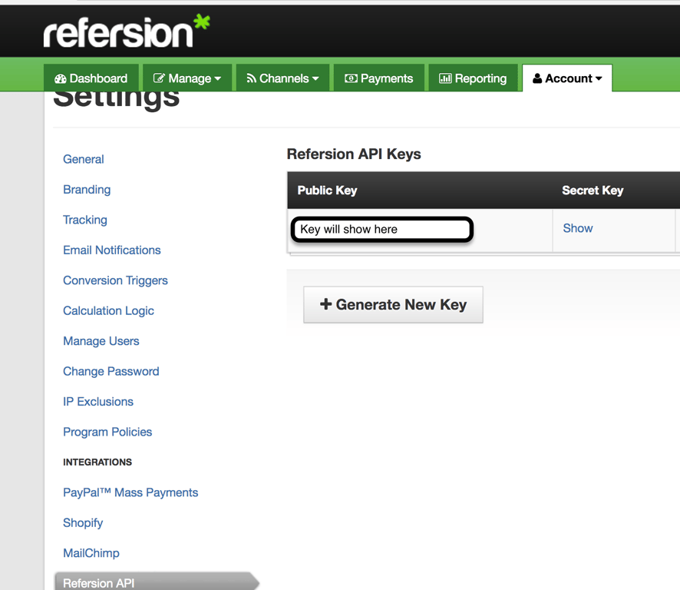Select PayPal Mass Payments integration
Image resolution: width=680 pixels, height=590 pixels.
(130, 492)
